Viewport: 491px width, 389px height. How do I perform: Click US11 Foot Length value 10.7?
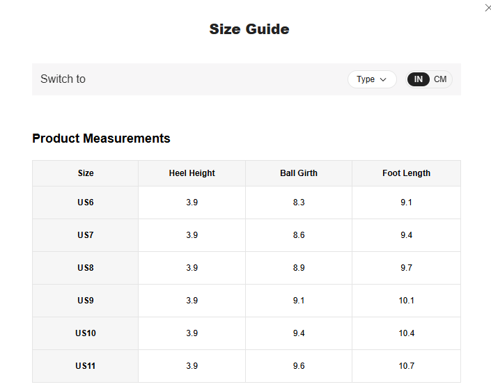[406, 366]
